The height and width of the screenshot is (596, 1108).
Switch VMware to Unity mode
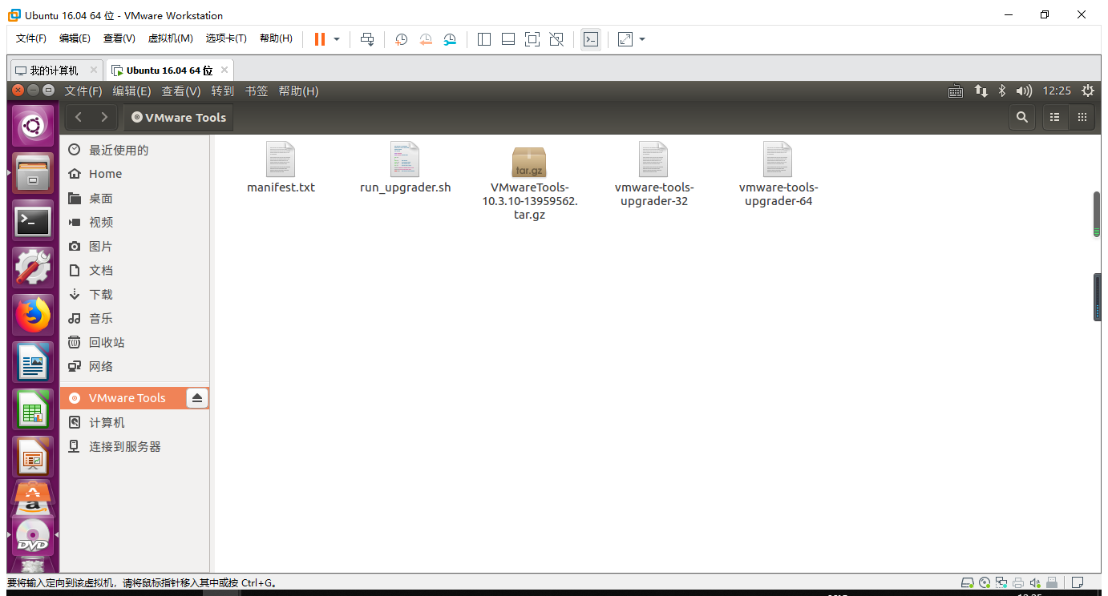556,39
